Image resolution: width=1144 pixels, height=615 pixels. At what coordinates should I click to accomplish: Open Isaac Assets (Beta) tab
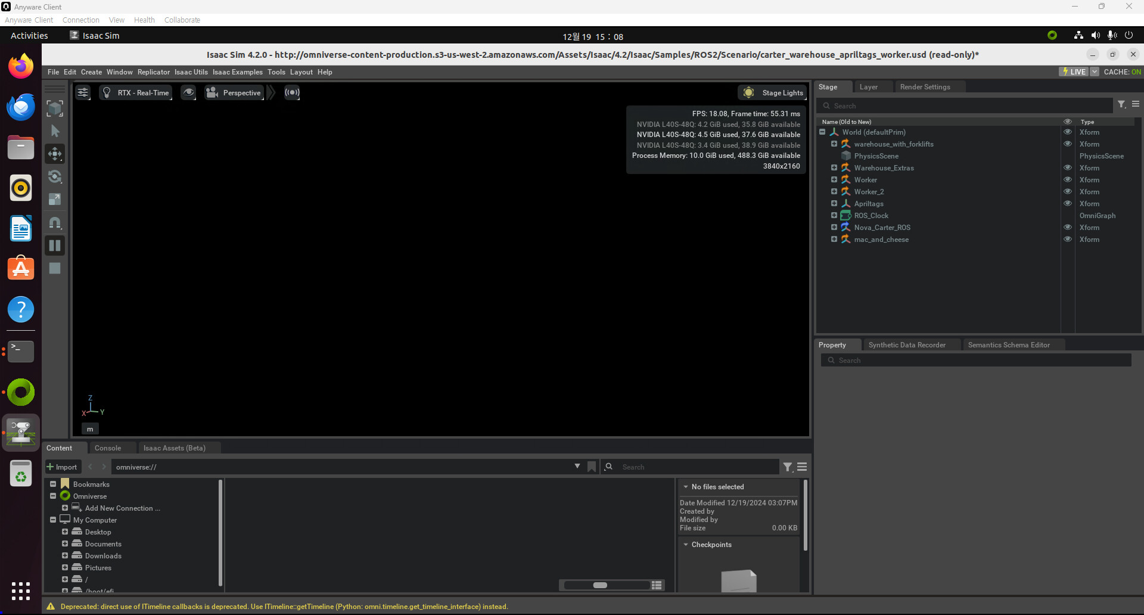point(175,448)
